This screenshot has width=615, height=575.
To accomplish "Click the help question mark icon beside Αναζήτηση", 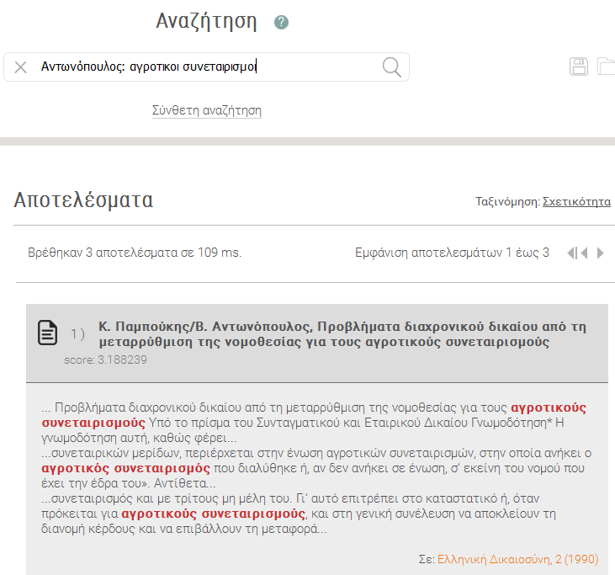I will point(281,23).
